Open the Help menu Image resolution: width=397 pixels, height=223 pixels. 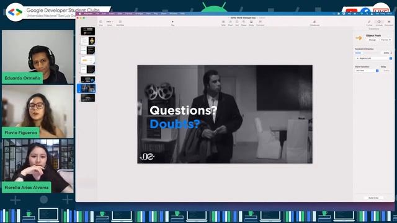pyautogui.click(x=182, y=14)
